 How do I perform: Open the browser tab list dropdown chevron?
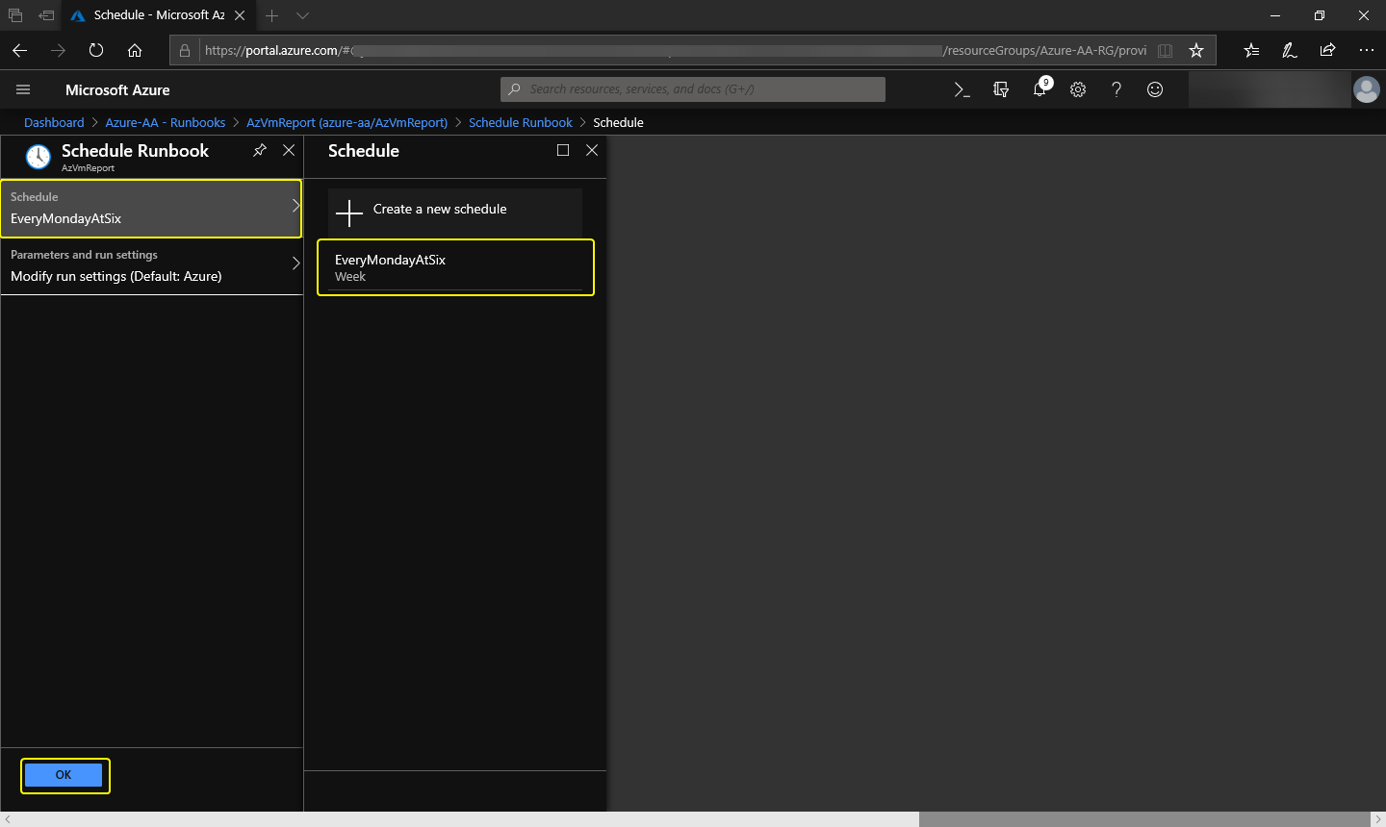(x=302, y=15)
